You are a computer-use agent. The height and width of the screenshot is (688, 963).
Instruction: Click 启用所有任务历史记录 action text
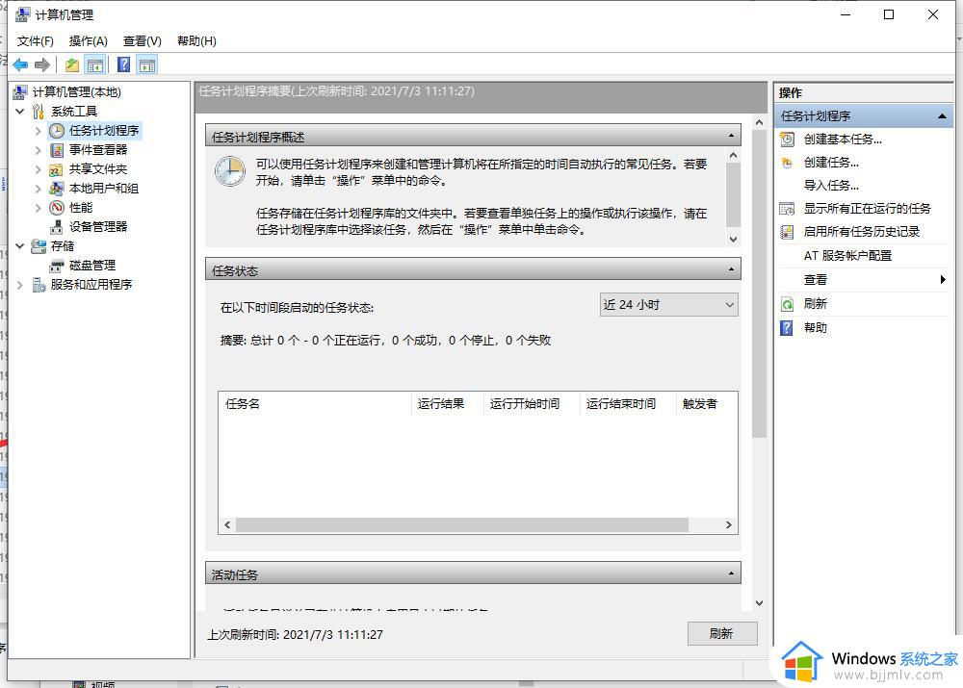coord(862,232)
